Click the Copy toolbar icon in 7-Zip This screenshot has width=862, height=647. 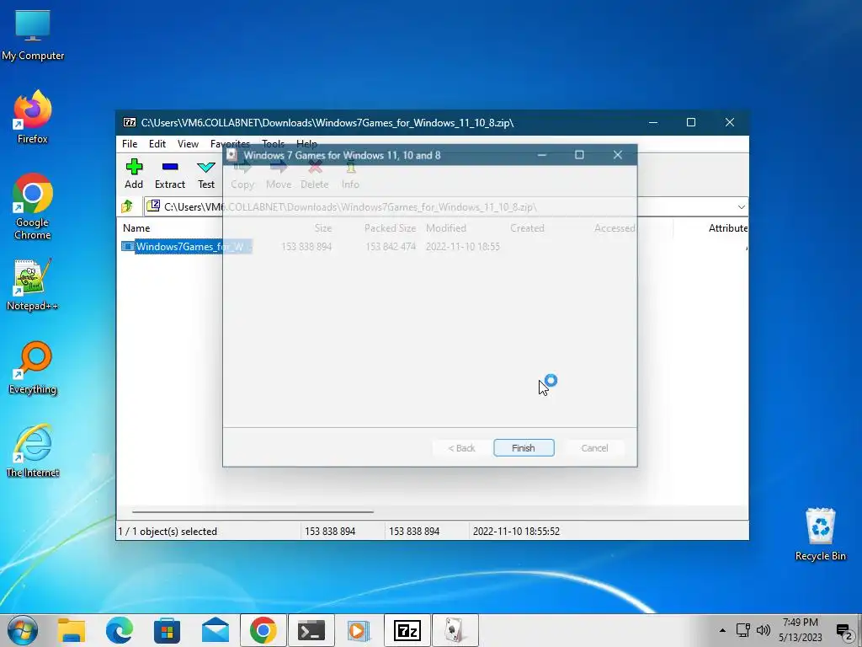click(242, 175)
